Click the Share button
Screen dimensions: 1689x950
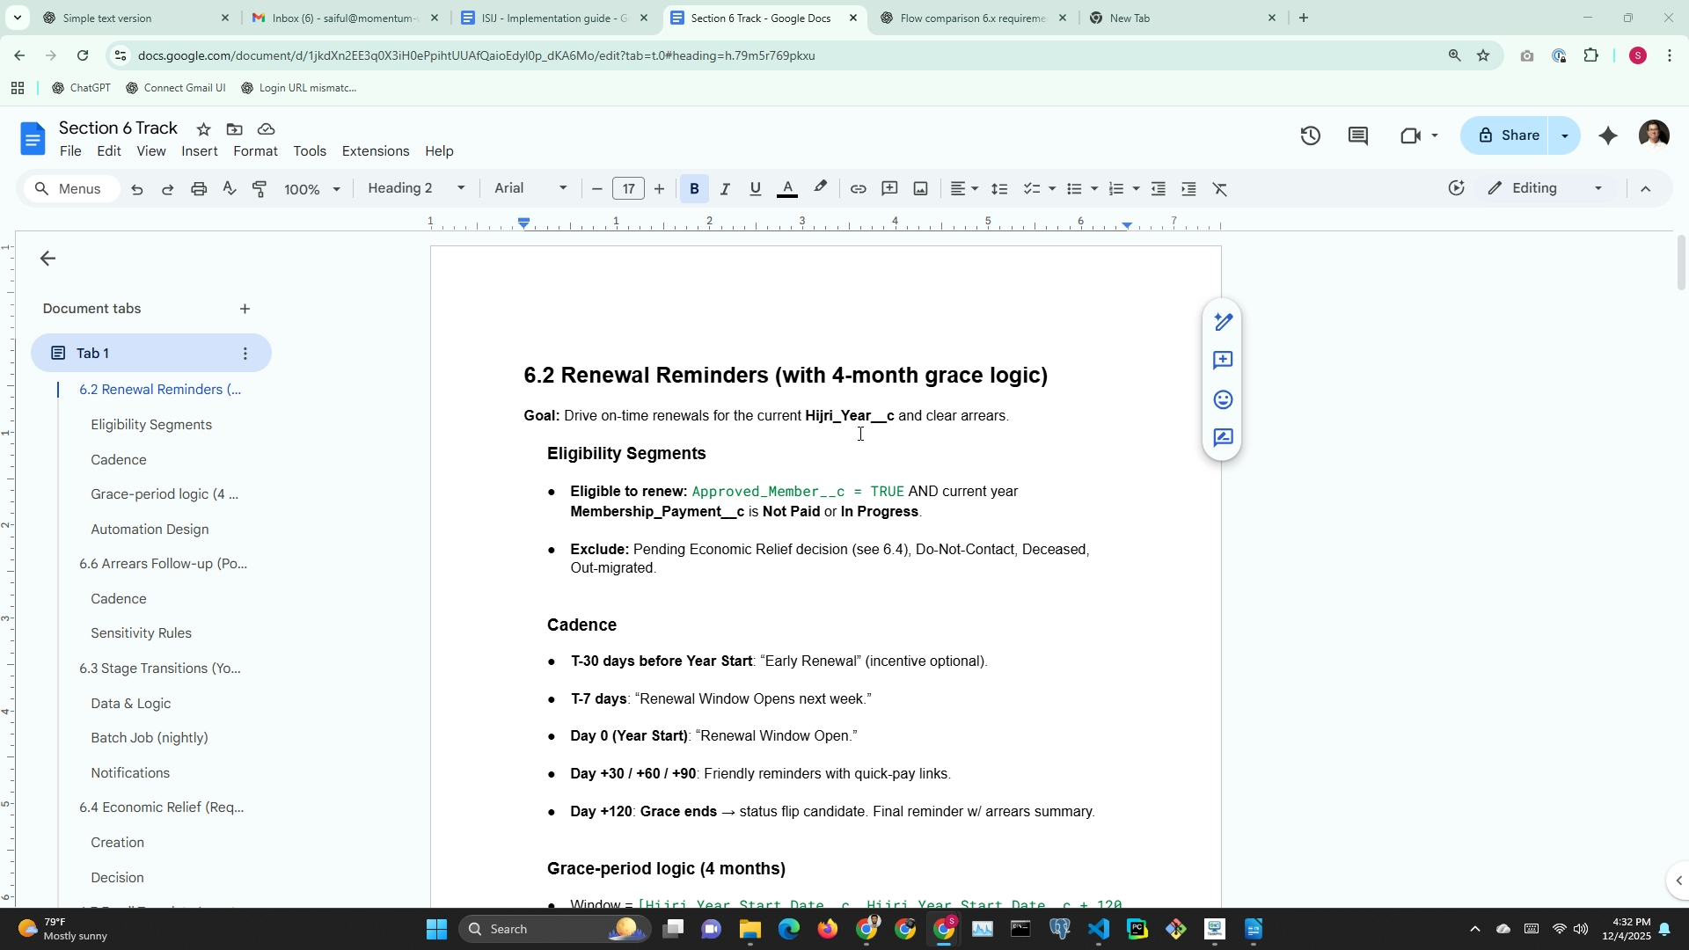click(x=1508, y=135)
